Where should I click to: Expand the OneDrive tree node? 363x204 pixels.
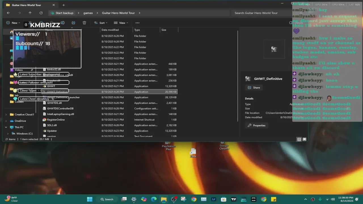coord(6,121)
